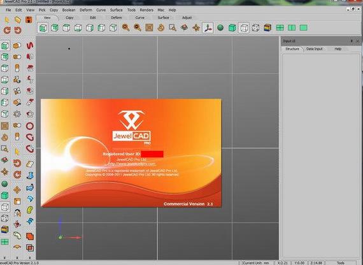Open the File menu
The height and width of the screenshot is (265, 363).
coord(8,10)
